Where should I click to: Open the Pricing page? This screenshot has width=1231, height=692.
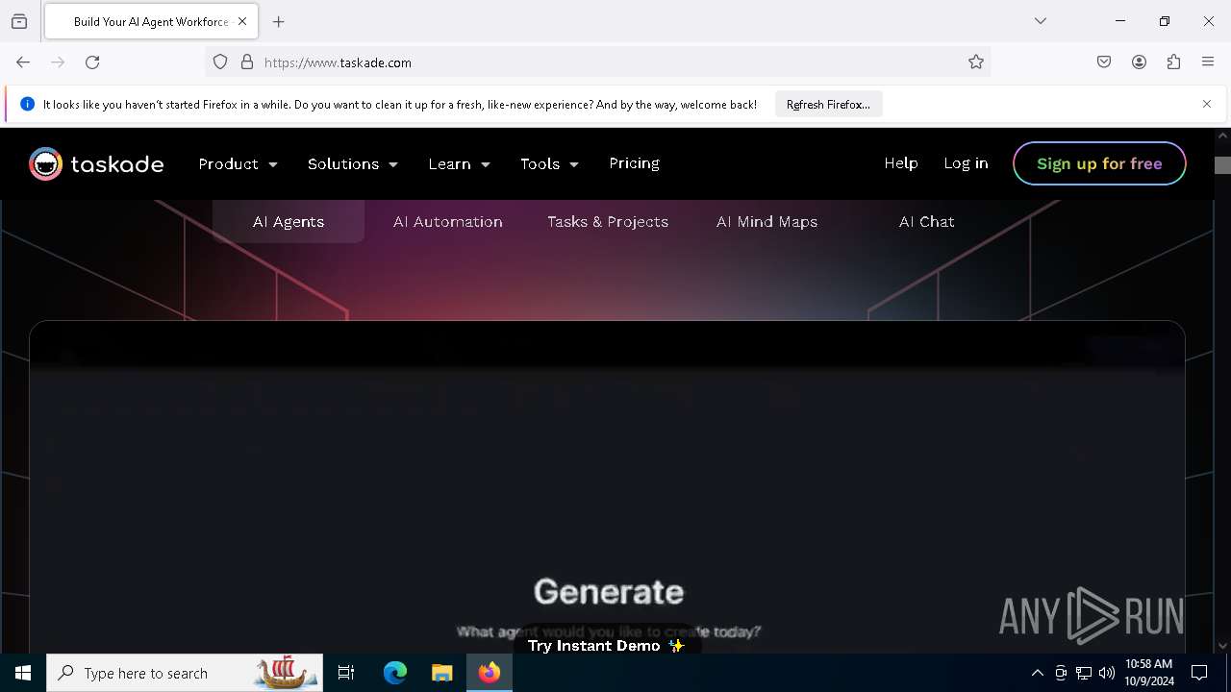click(634, 163)
